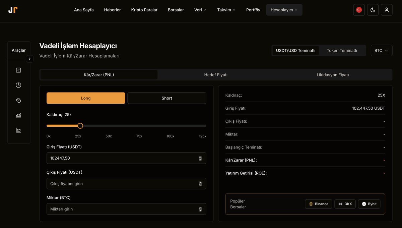Open the user profile icon

(387, 10)
